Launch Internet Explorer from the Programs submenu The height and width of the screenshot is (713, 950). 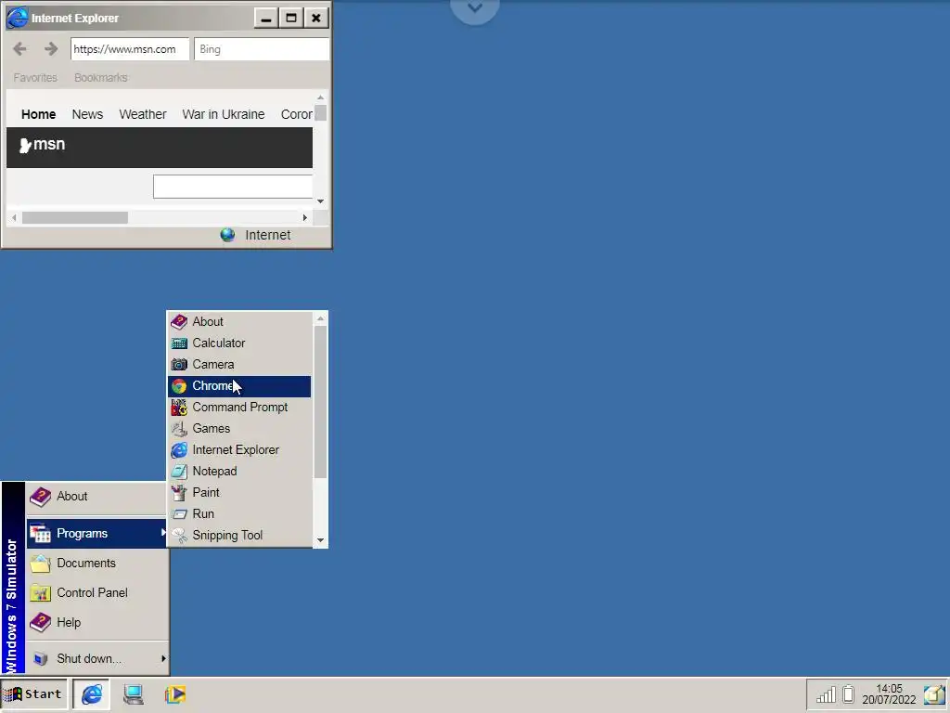[239, 450]
